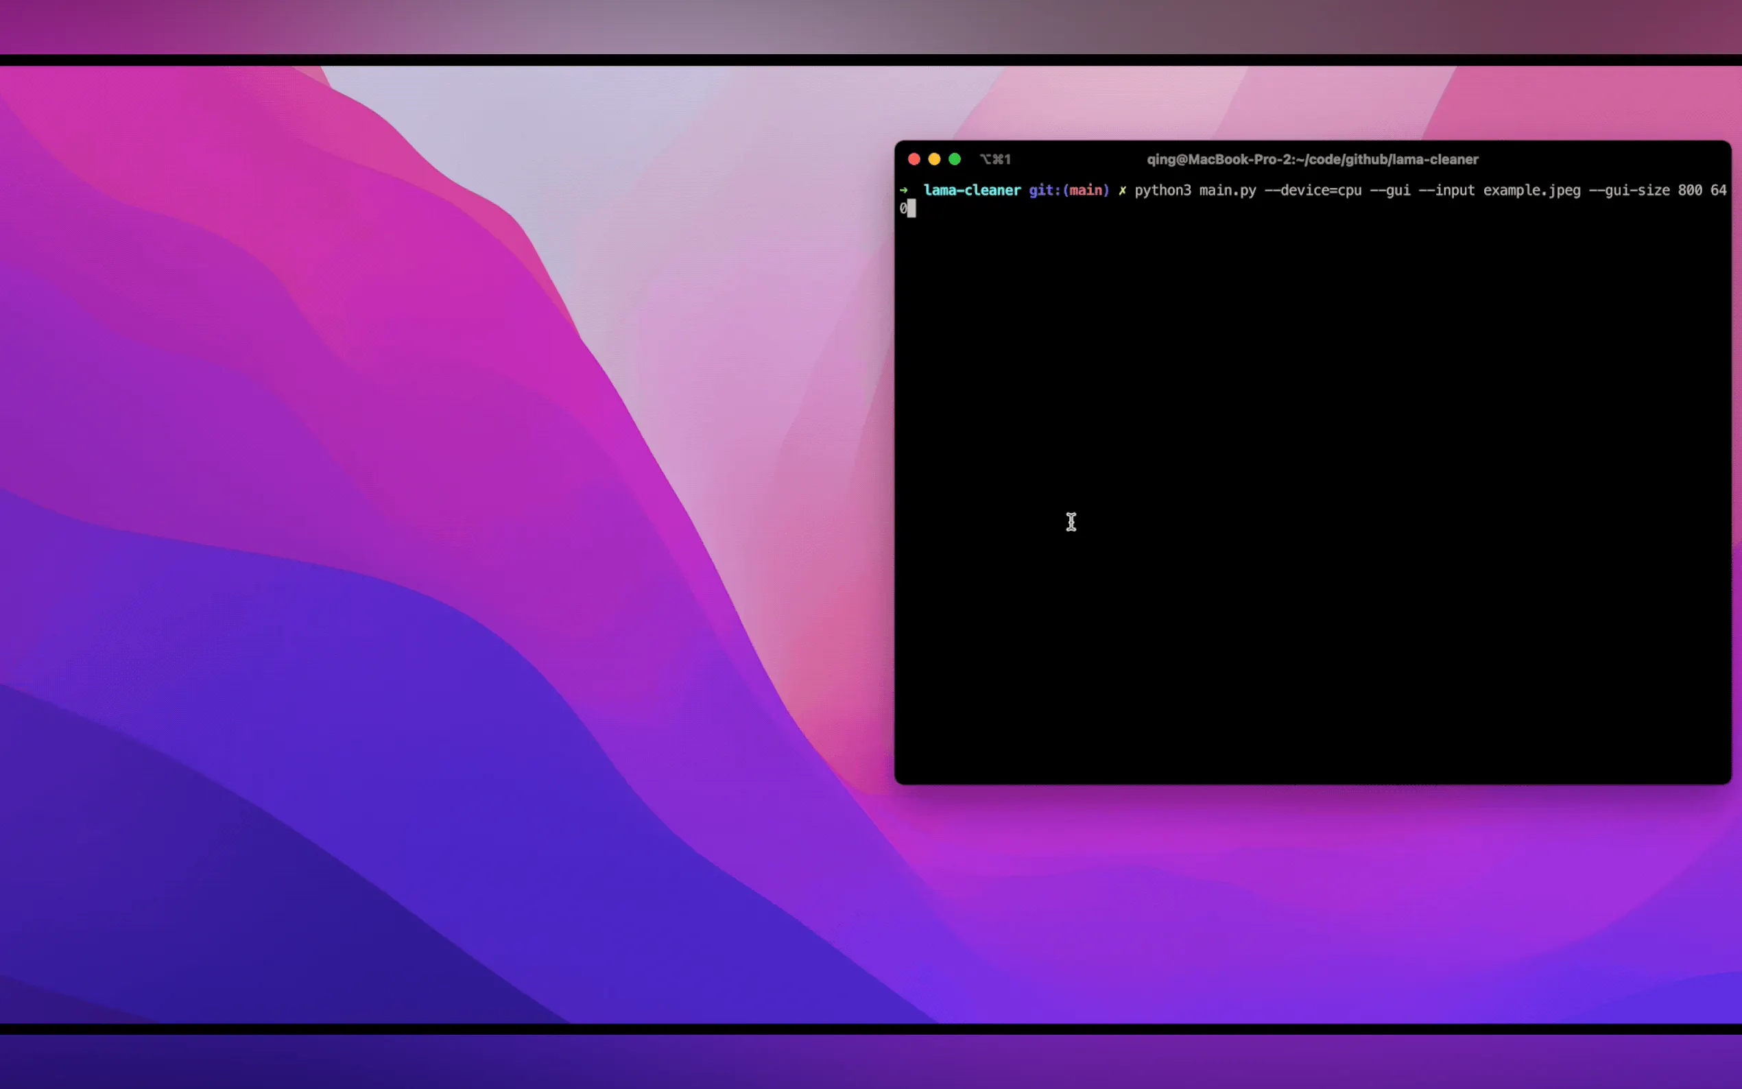Click the git: label in prompt

(1045, 190)
